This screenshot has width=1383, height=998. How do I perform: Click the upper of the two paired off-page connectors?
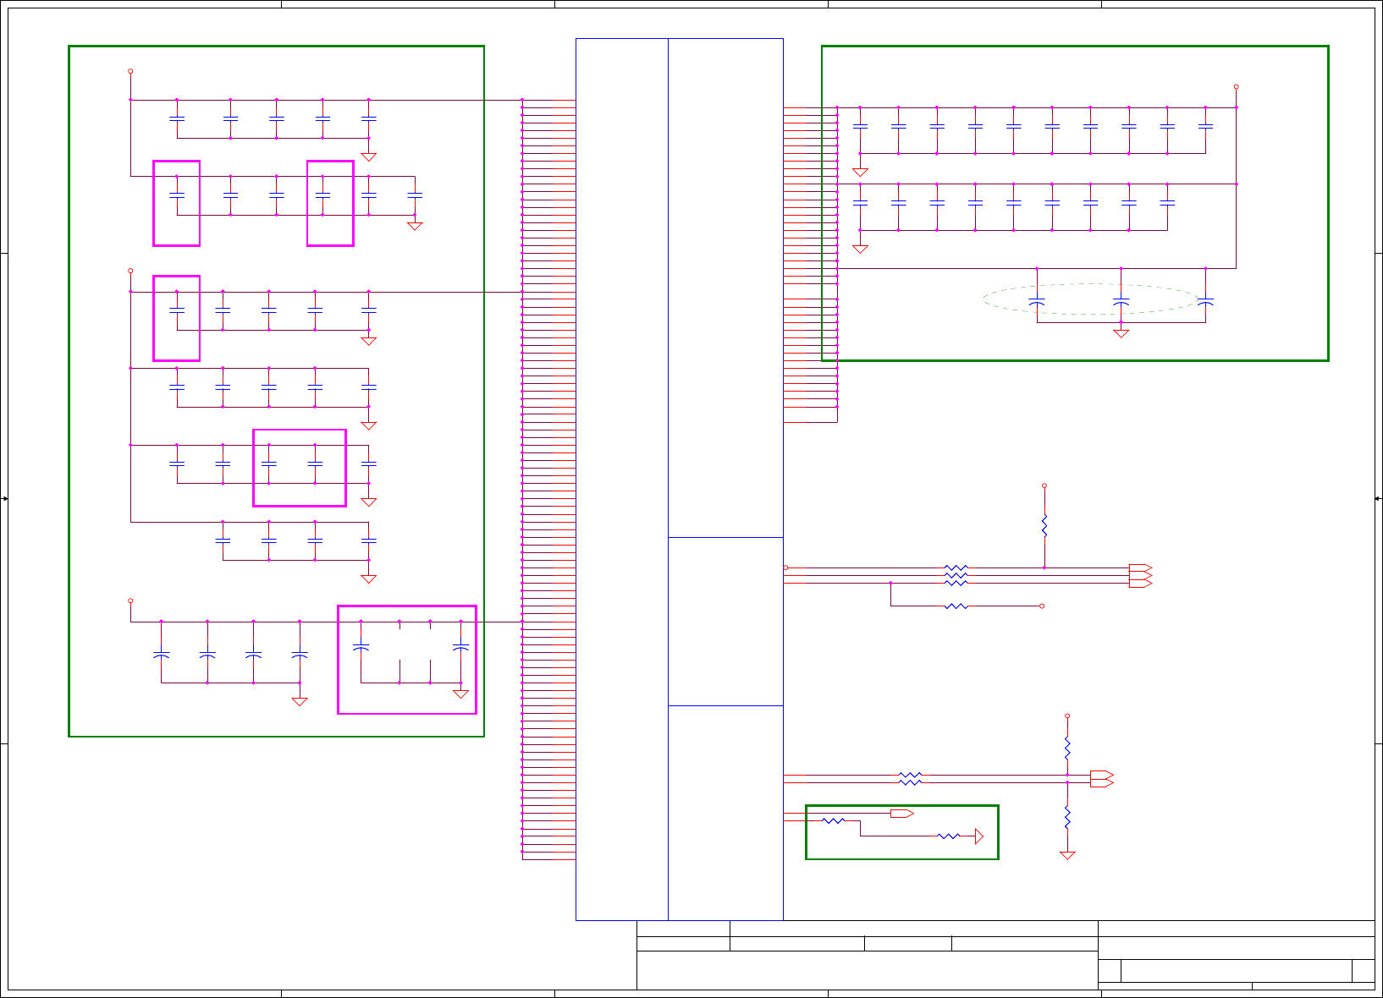tap(1102, 775)
